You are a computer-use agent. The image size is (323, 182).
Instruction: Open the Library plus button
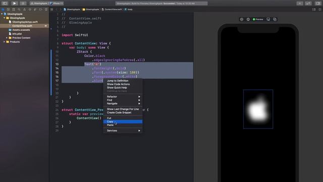tap(300, 4)
